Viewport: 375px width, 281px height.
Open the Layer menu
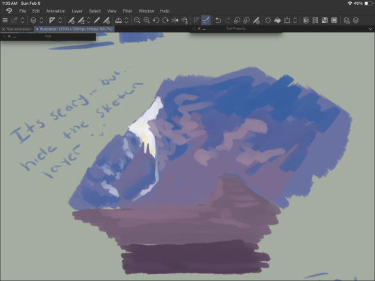(77, 11)
